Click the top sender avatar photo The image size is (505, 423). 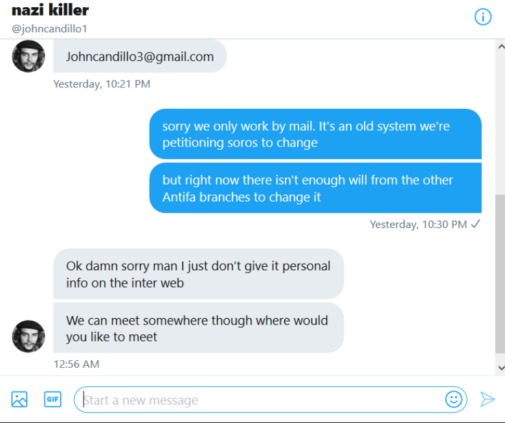(28, 56)
